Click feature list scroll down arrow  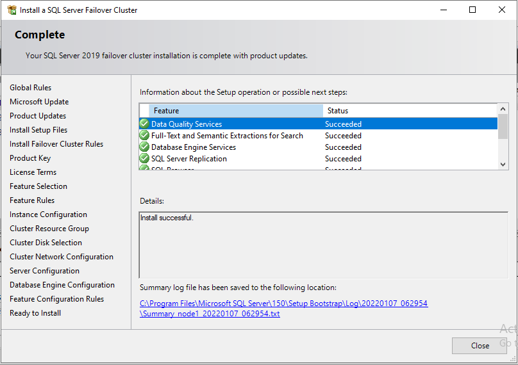[503, 165]
